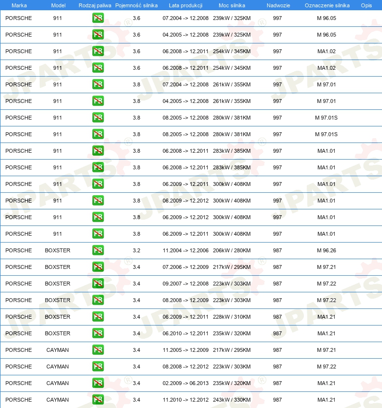The height and width of the screenshot is (408, 382).
Task: Select engine capacity 3.2 cell
Action: [136, 250]
